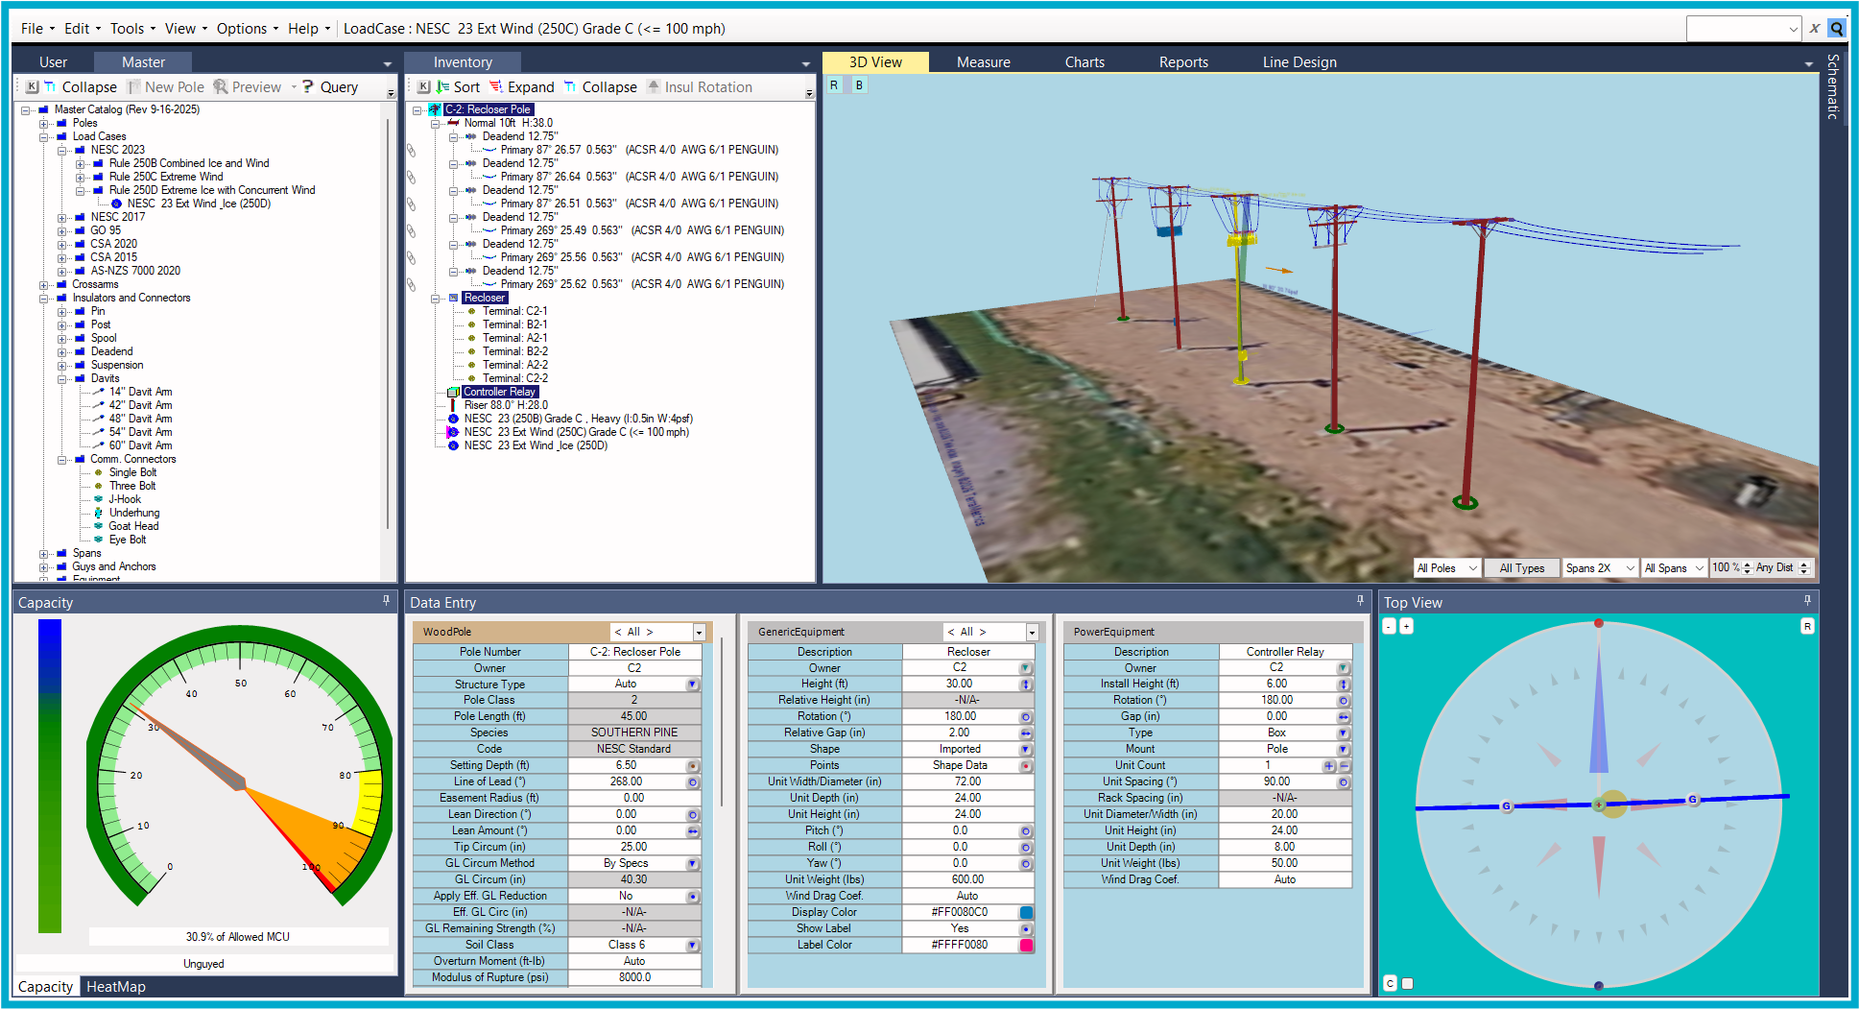Open the Tools menu

[x=132, y=29]
